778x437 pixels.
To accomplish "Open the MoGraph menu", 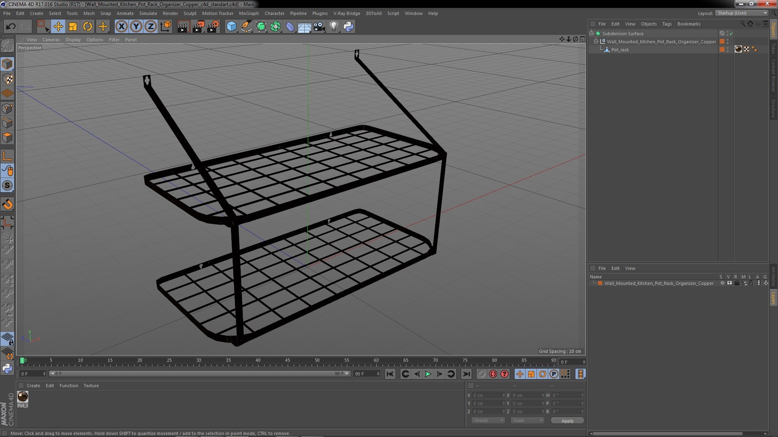I will [x=248, y=13].
